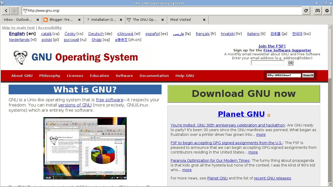Go back with the left arrow button

click(x=6, y=11)
